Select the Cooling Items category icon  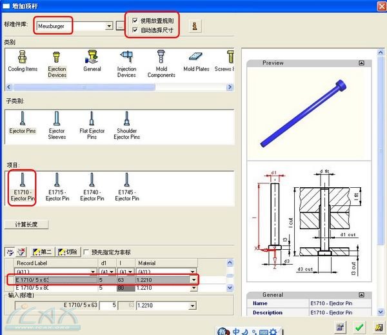coord(23,64)
